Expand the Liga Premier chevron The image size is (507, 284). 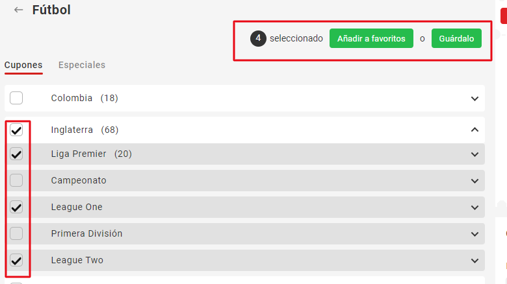(474, 154)
